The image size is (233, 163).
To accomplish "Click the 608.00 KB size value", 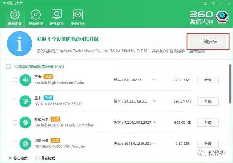I will point(182,123).
